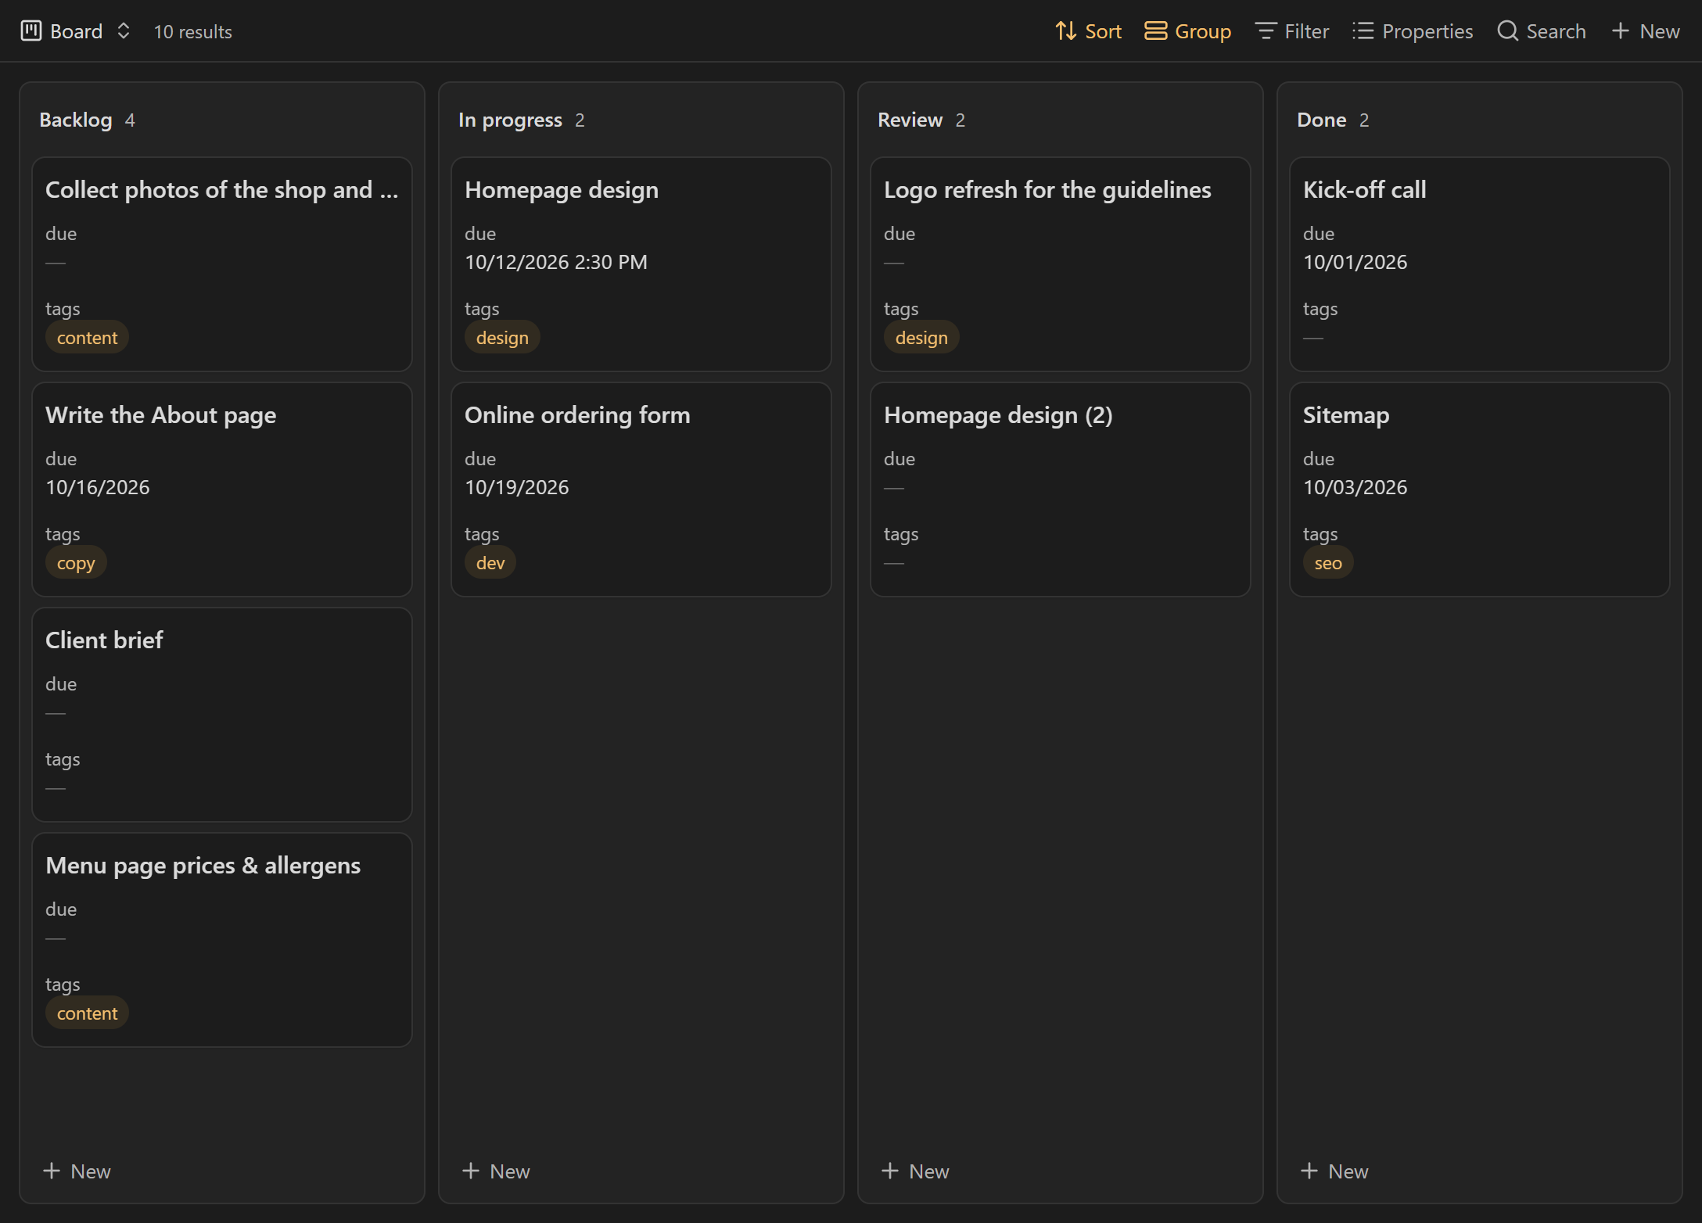Click the Sort arrows icon
This screenshot has width=1702, height=1223.
point(1065,31)
